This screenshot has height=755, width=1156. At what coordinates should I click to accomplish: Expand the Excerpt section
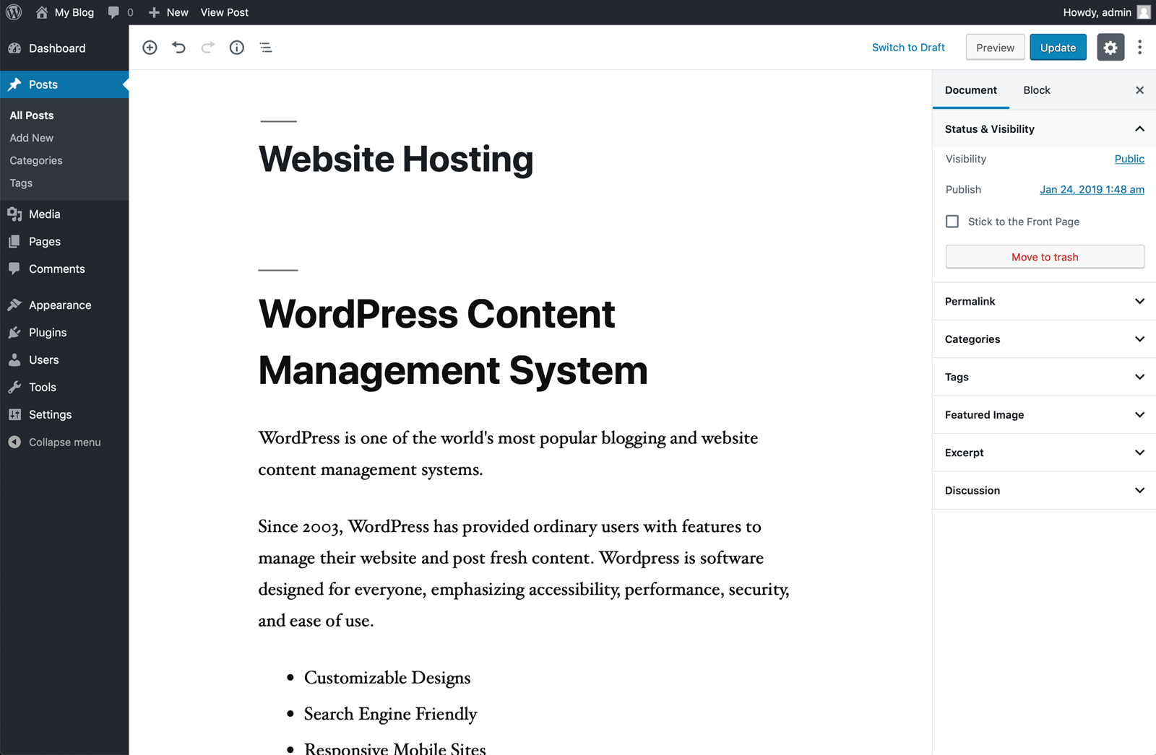click(1044, 453)
